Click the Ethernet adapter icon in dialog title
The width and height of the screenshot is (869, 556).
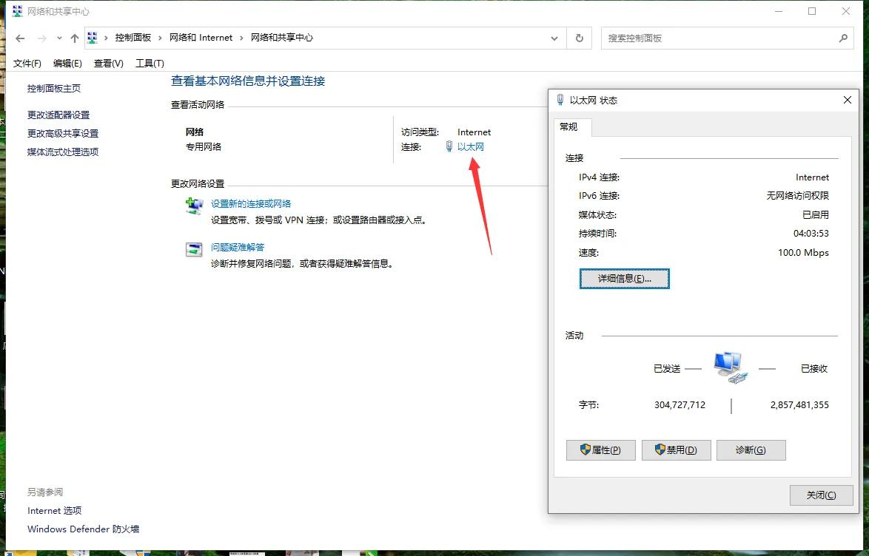559,100
